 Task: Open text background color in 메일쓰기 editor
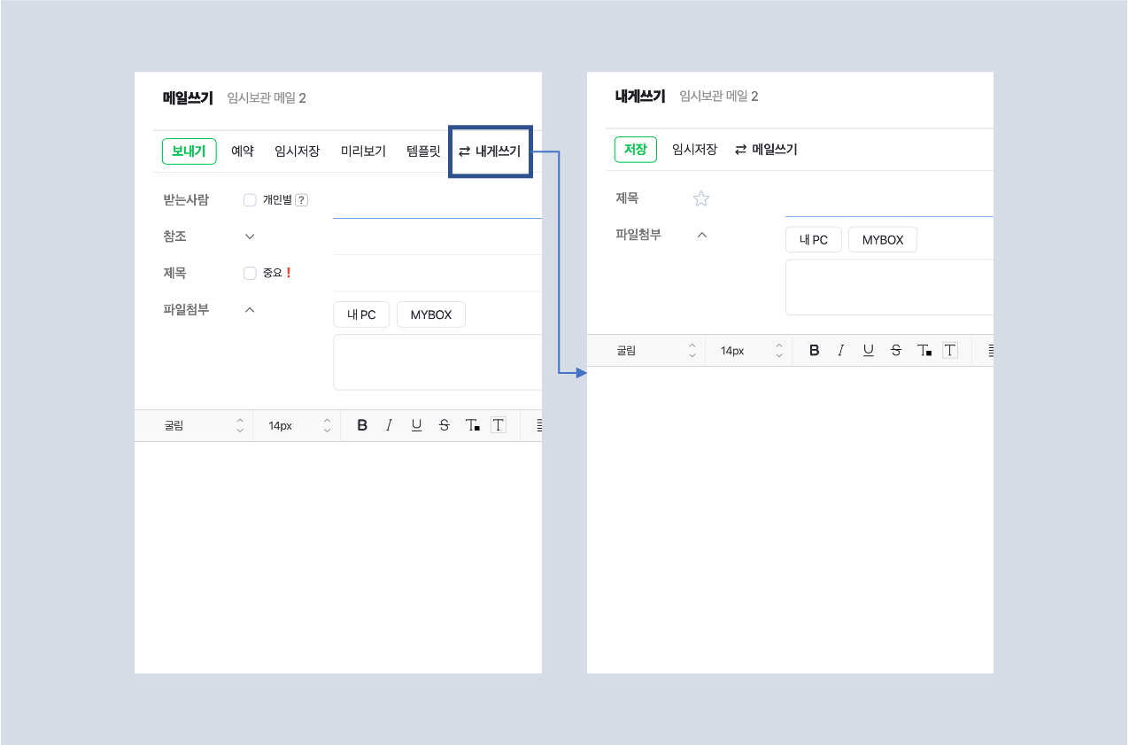click(x=499, y=425)
